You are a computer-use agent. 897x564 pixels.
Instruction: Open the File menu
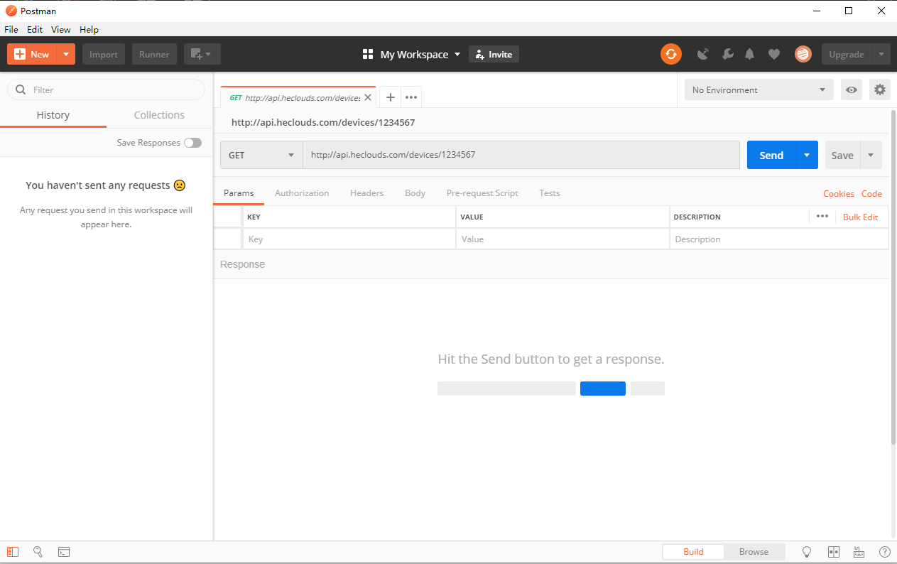[11, 29]
